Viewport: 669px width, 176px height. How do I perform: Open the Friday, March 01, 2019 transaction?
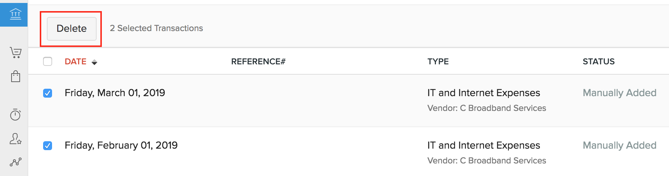coord(115,93)
